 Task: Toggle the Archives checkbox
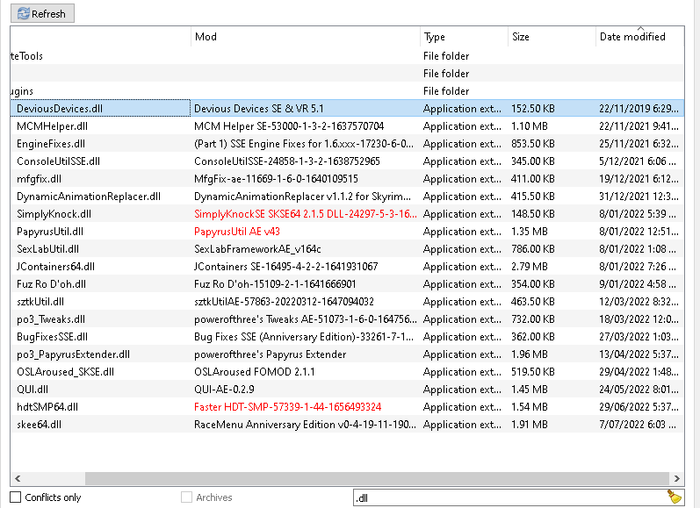click(x=186, y=497)
